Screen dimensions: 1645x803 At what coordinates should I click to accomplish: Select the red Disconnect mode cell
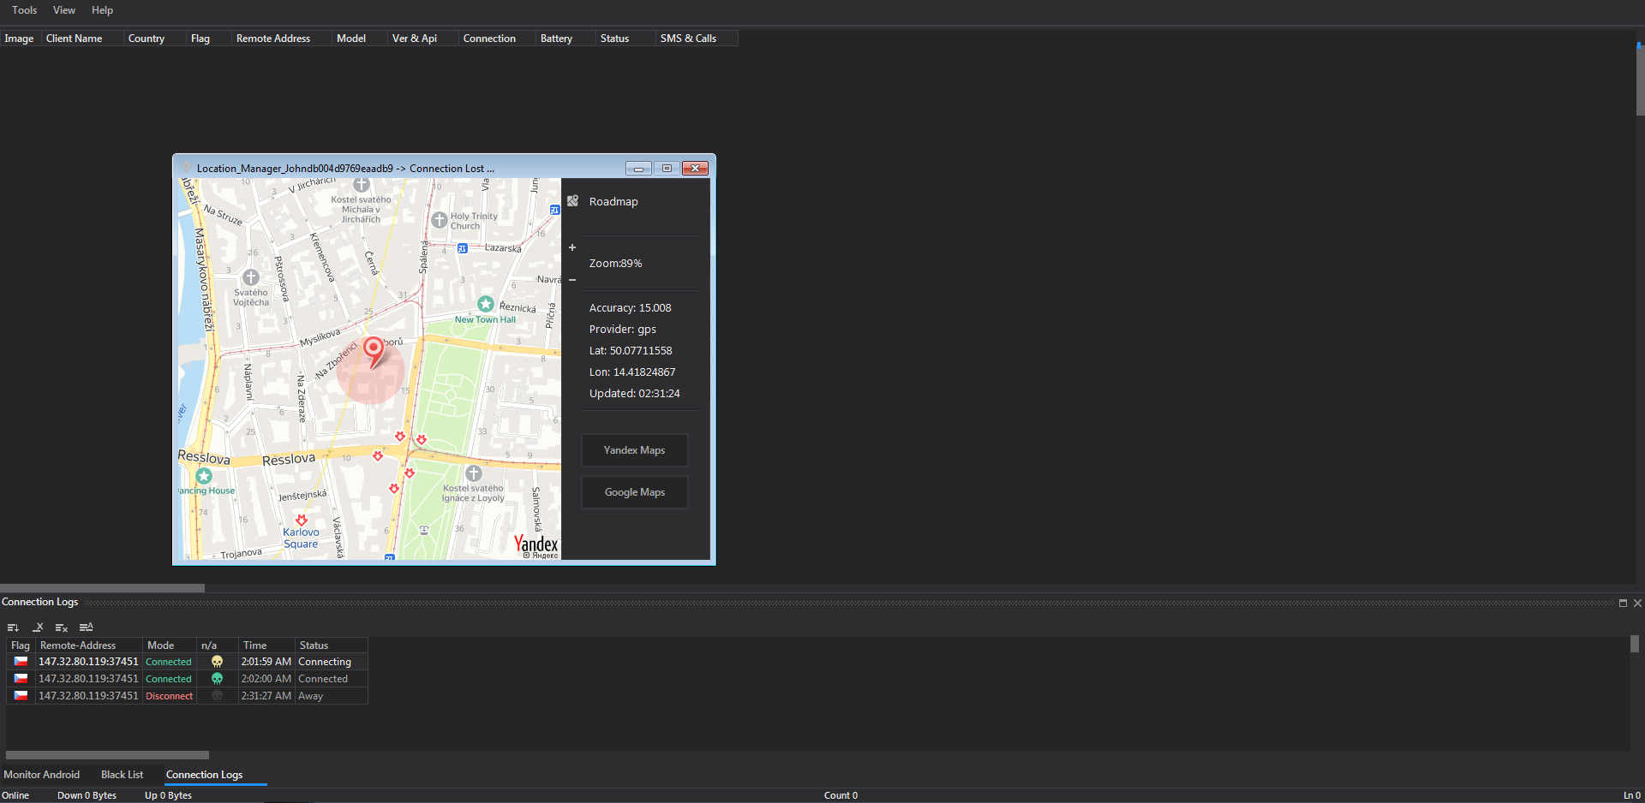coord(170,696)
